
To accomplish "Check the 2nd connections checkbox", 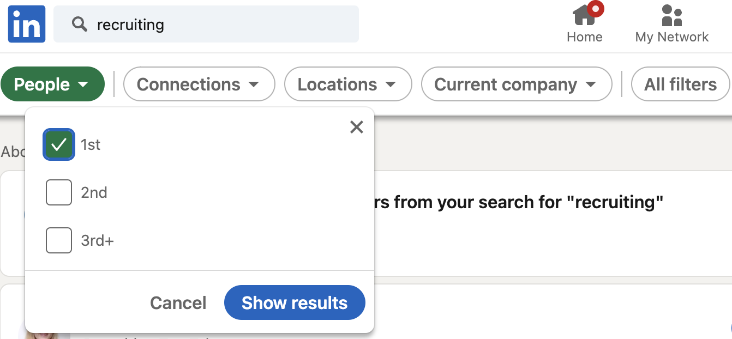I will 58,192.
